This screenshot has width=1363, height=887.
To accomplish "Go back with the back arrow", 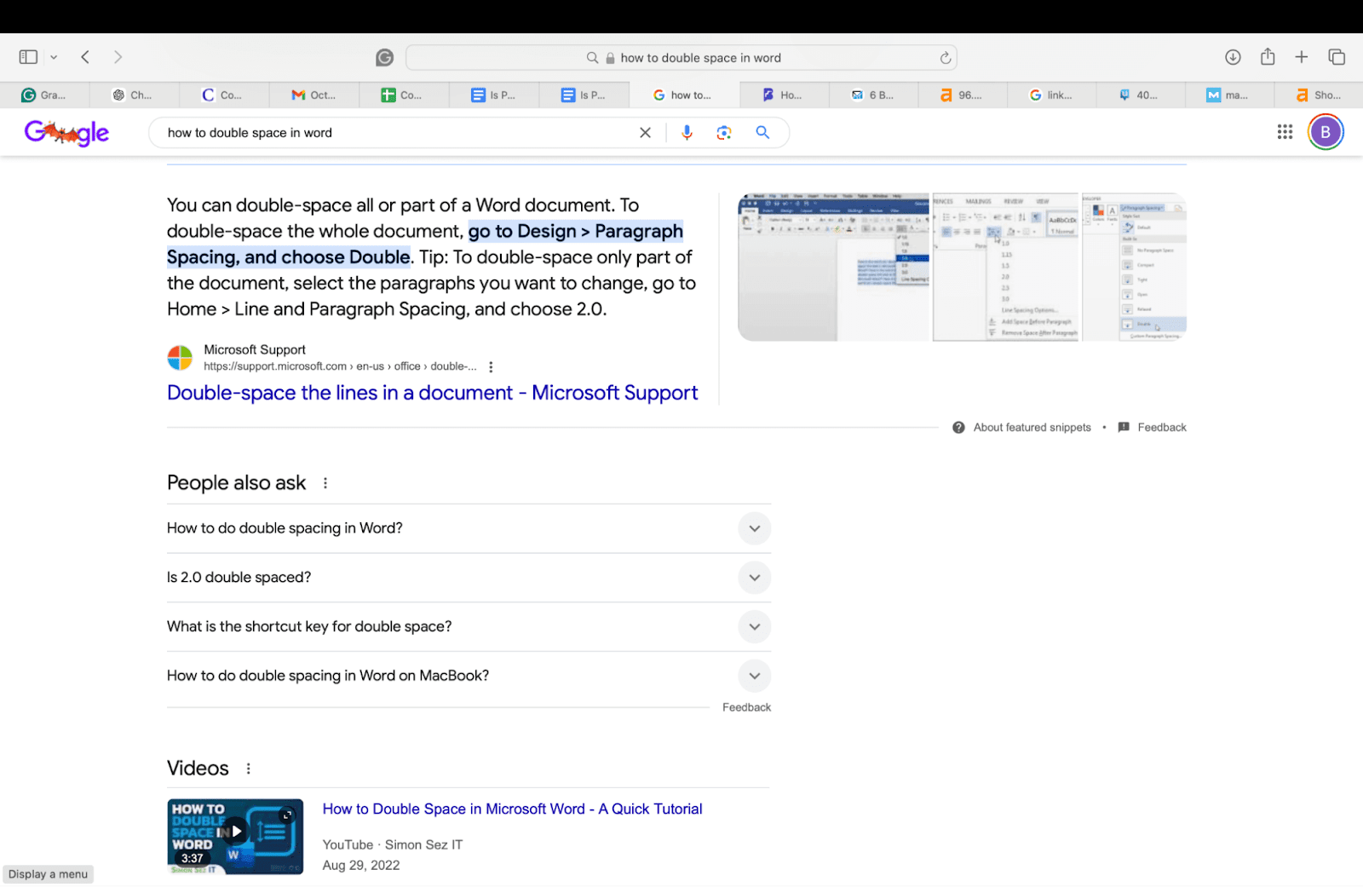I will click(x=85, y=57).
